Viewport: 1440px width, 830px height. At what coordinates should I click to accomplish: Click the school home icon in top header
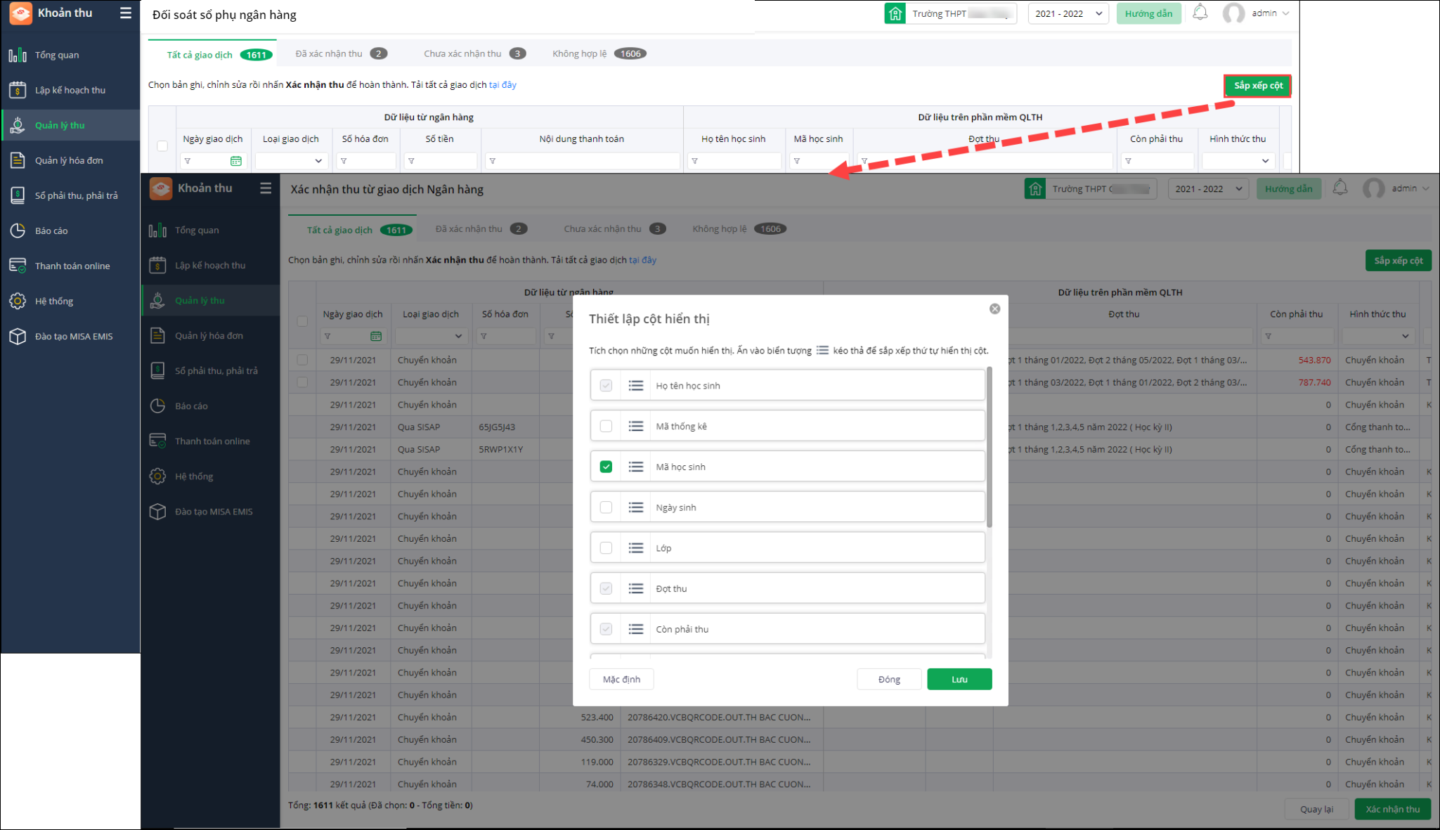coord(895,13)
